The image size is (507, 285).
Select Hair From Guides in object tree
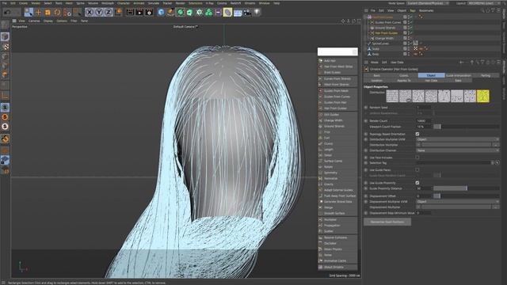coord(387,33)
